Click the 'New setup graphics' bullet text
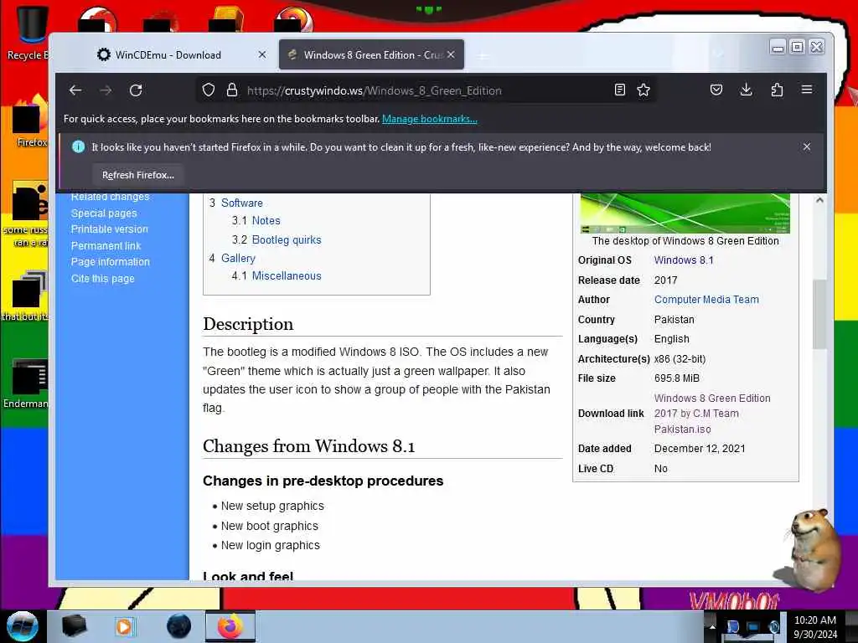 click(x=272, y=507)
